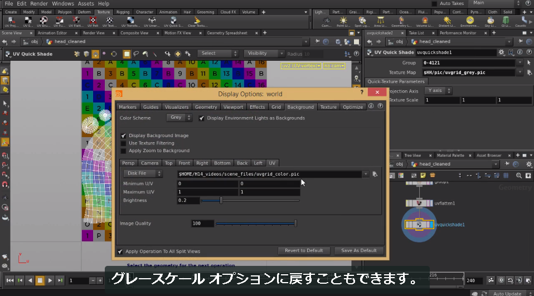
Task: Switch to the Texture tab in Display Options
Action: coord(328,107)
